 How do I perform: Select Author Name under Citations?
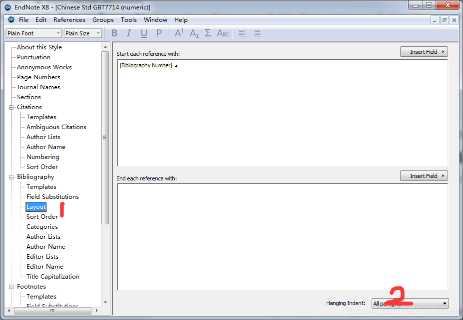[46, 147]
